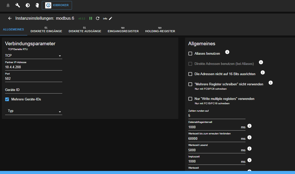
Task: Pause the modbus.6 instance
Action: point(91,18)
